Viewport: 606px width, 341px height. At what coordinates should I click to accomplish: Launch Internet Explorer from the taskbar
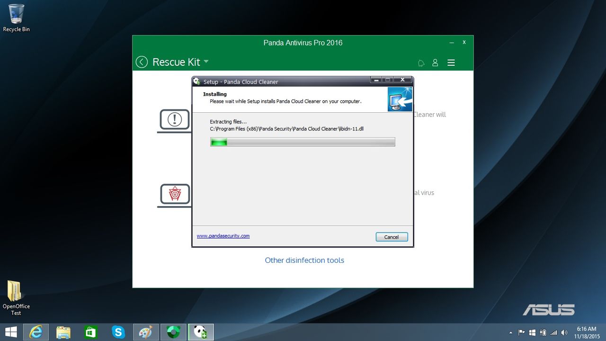[36, 332]
